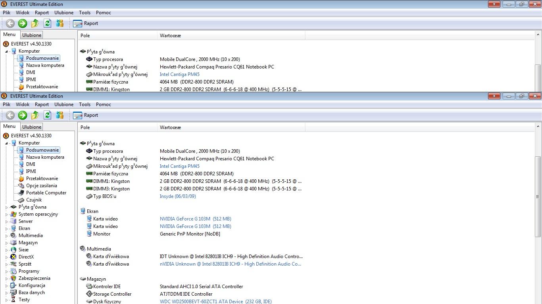The height and width of the screenshot is (304, 542).
Task: Open the Pomoc menu in lower window
Action: (x=103, y=104)
